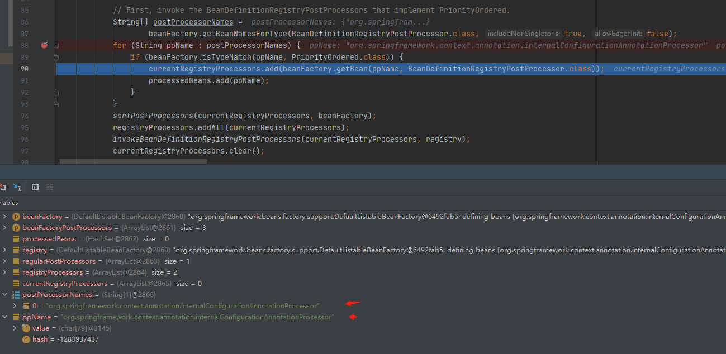Viewport: 726px width, 354px height.
Task: Collapse the for loop fold marker at line 88
Action: point(56,45)
